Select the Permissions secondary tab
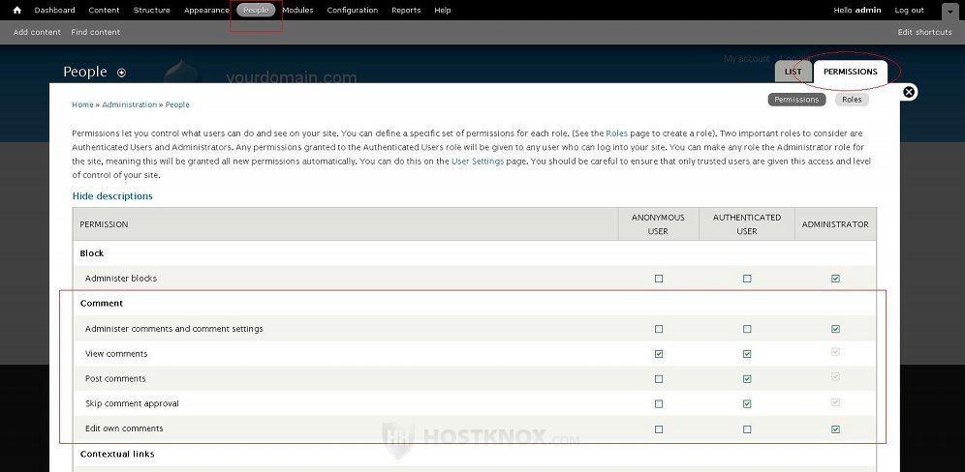The height and width of the screenshot is (472, 965). tap(797, 100)
